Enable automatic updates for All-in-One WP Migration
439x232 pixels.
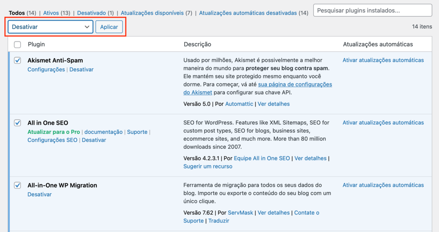pos(383,185)
